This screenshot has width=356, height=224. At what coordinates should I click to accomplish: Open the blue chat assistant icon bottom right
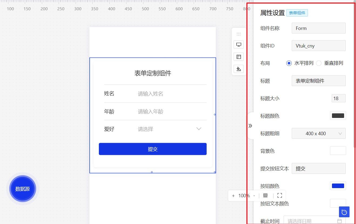(x=344, y=212)
